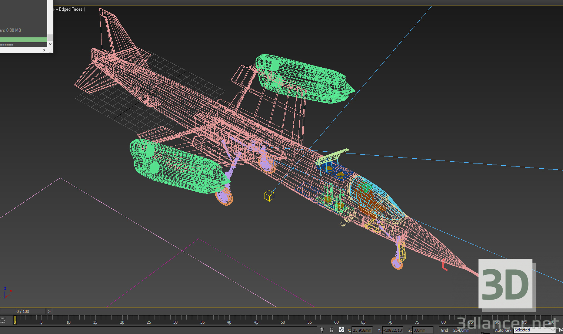Click the next frame arrow beside slider
Viewport: 563px width, 334px height.
pos(49,311)
